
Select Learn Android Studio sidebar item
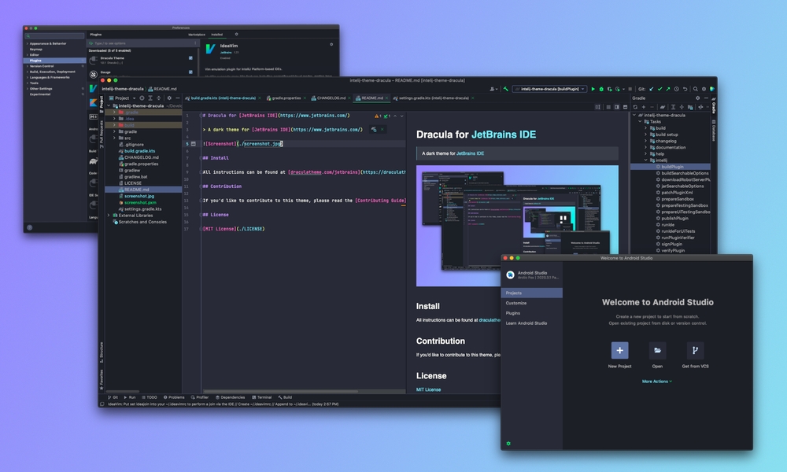pos(531,323)
